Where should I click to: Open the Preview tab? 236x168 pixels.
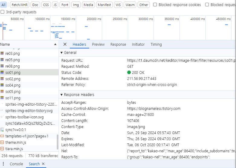[98, 44]
